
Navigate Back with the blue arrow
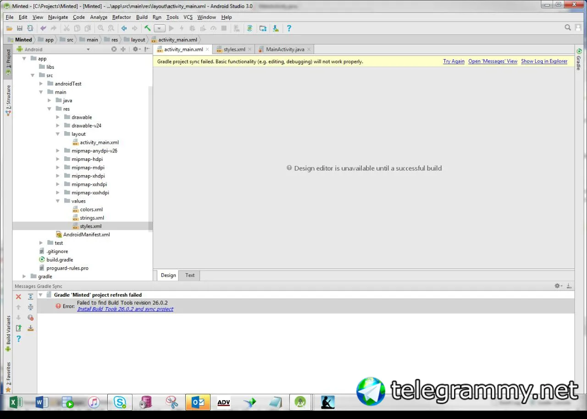[x=124, y=28]
